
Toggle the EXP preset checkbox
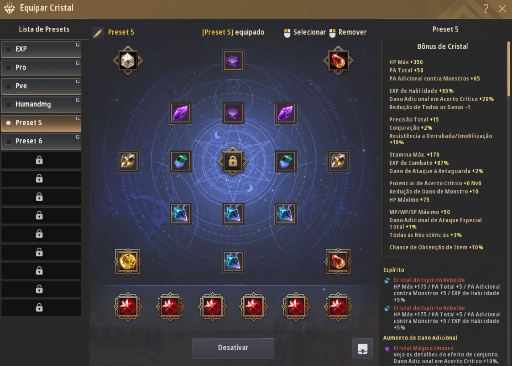pos(9,49)
